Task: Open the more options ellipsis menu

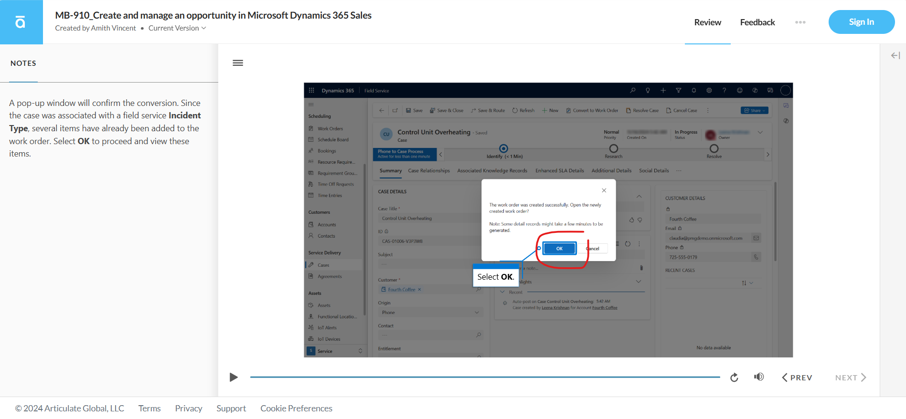Action: (x=800, y=22)
